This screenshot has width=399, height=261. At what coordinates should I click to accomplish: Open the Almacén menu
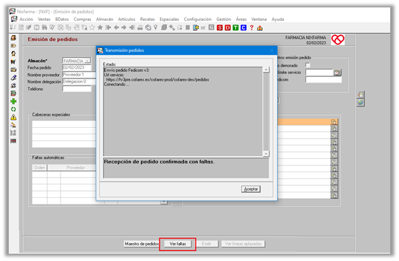[x=104, y=20]
